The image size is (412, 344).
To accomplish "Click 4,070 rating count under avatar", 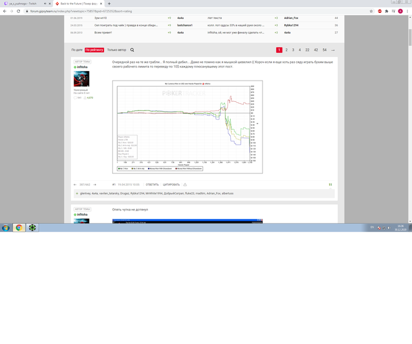I will pyautogui.click(x=90, y=98).
